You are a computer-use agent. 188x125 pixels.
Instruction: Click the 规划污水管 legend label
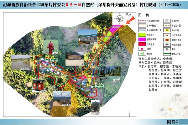click(176, 26)
